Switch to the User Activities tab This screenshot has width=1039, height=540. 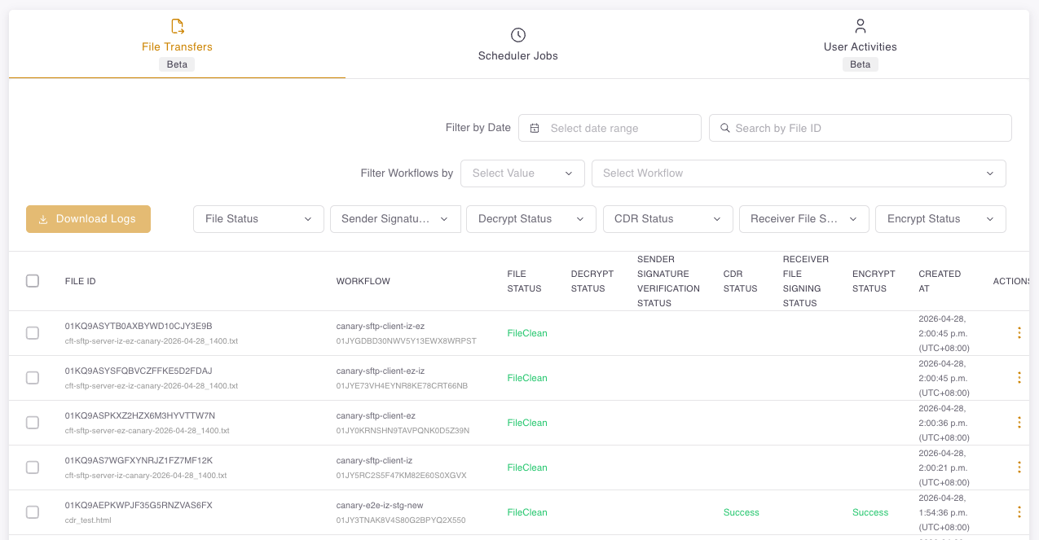point(861,45)
